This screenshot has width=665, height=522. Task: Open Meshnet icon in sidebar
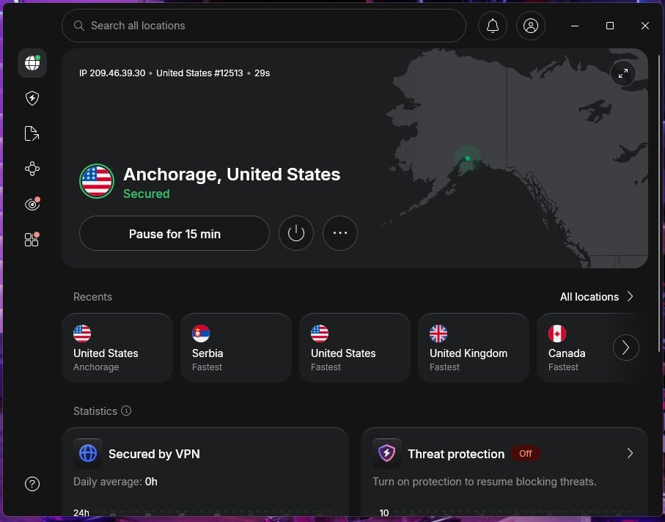tap(32, 169)
